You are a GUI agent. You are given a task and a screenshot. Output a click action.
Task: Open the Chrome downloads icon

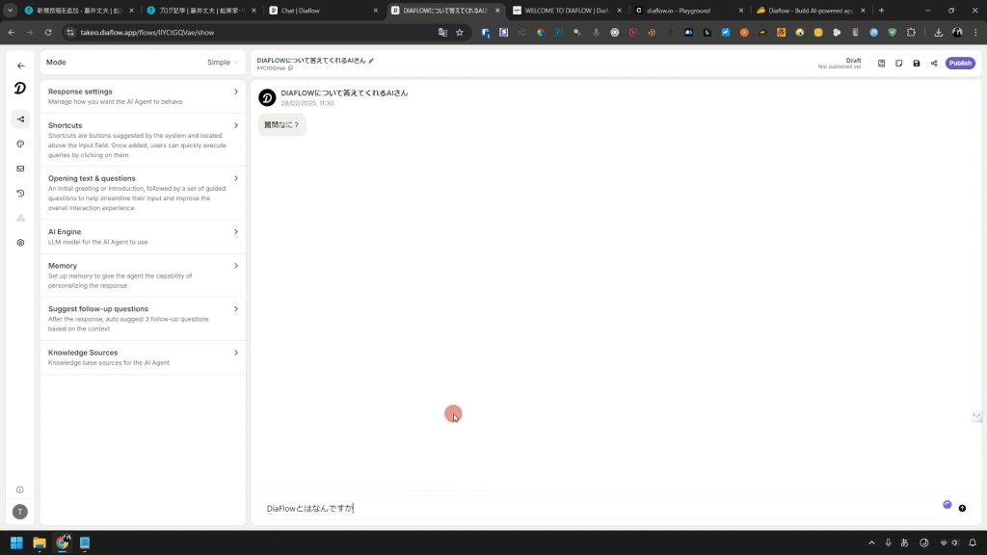click(938, 32)
